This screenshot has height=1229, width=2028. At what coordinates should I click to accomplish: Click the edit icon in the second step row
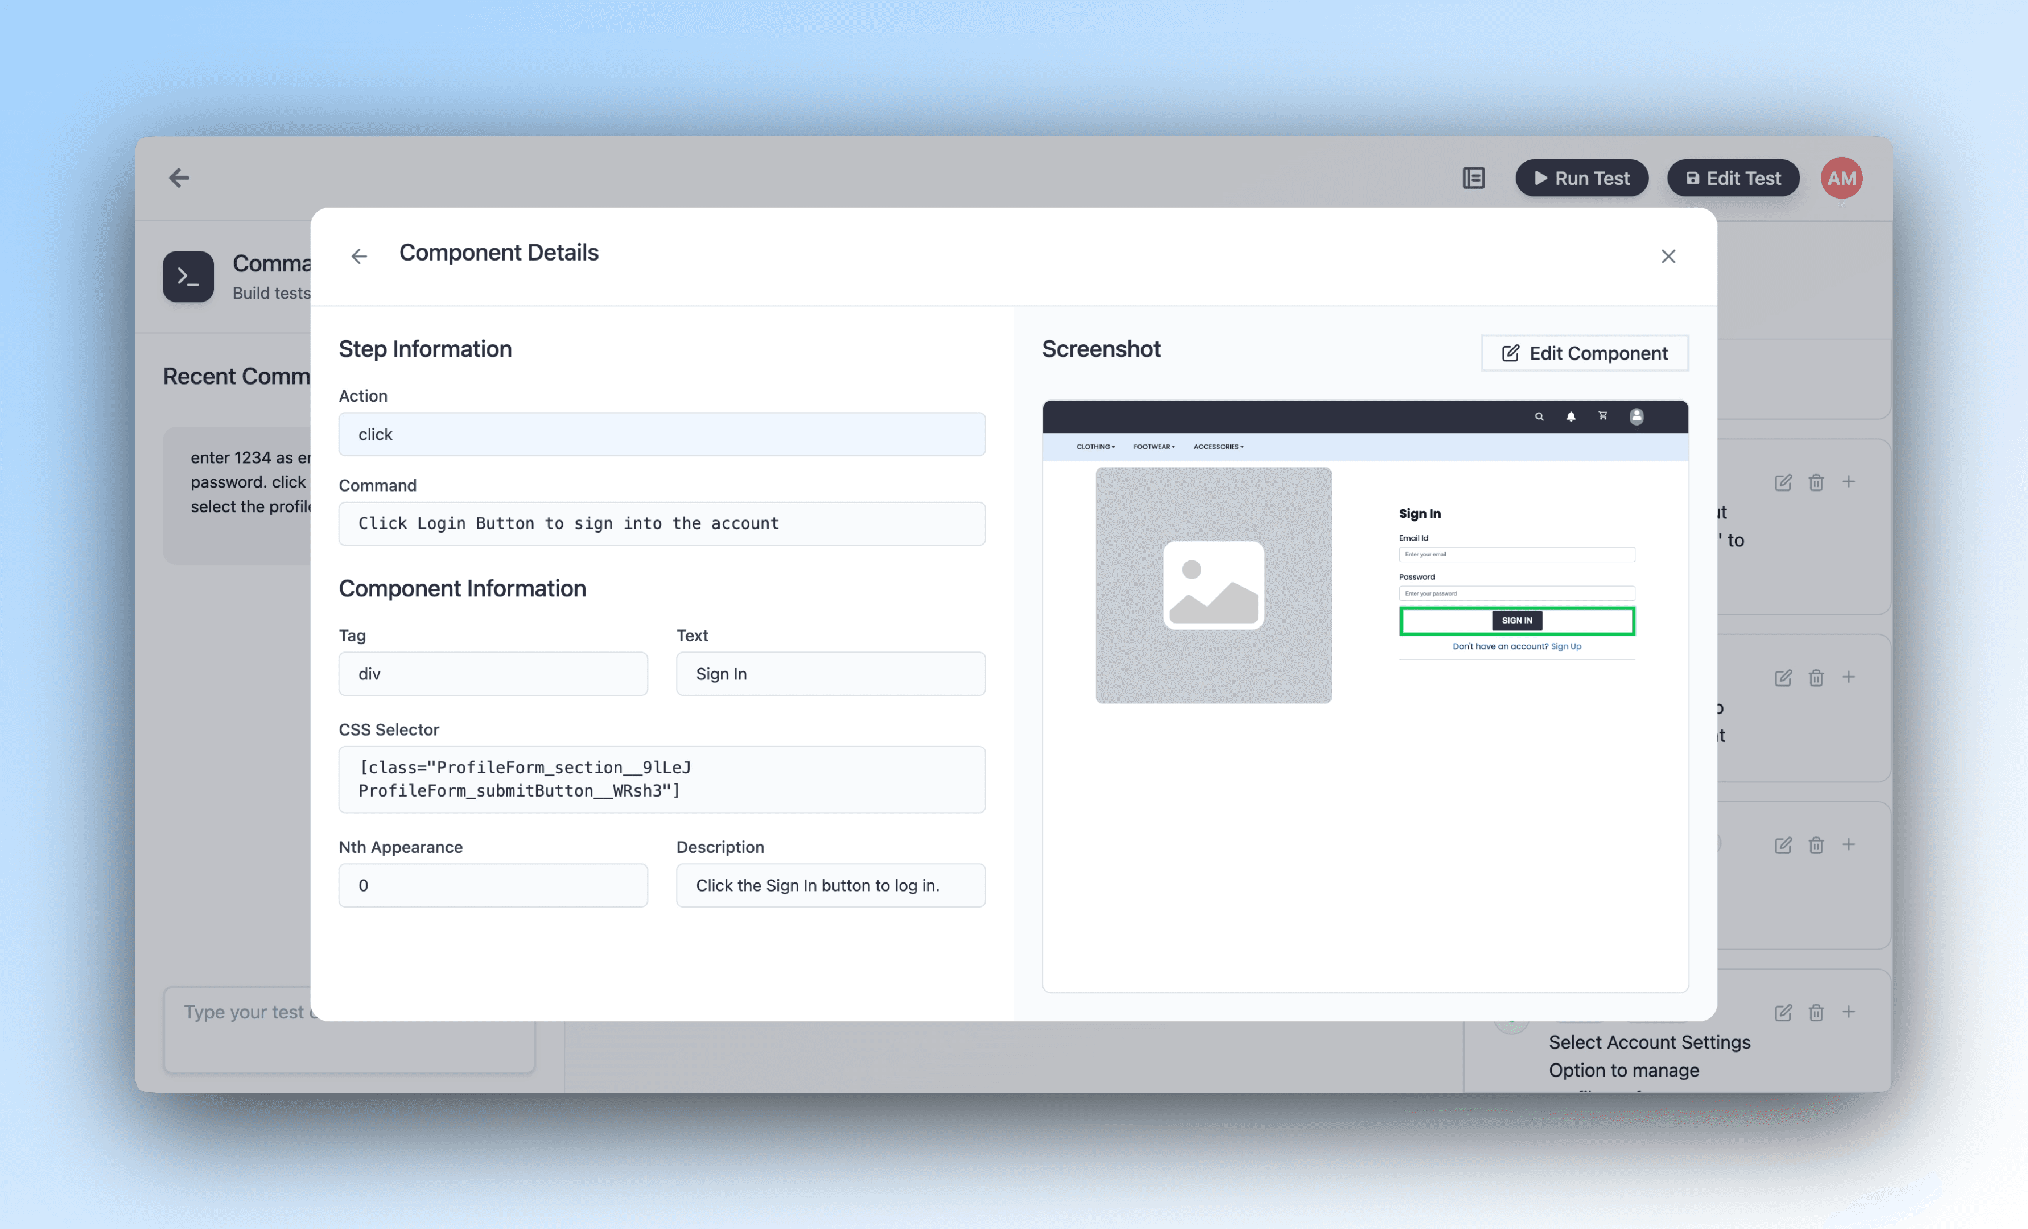(1783, 678)
